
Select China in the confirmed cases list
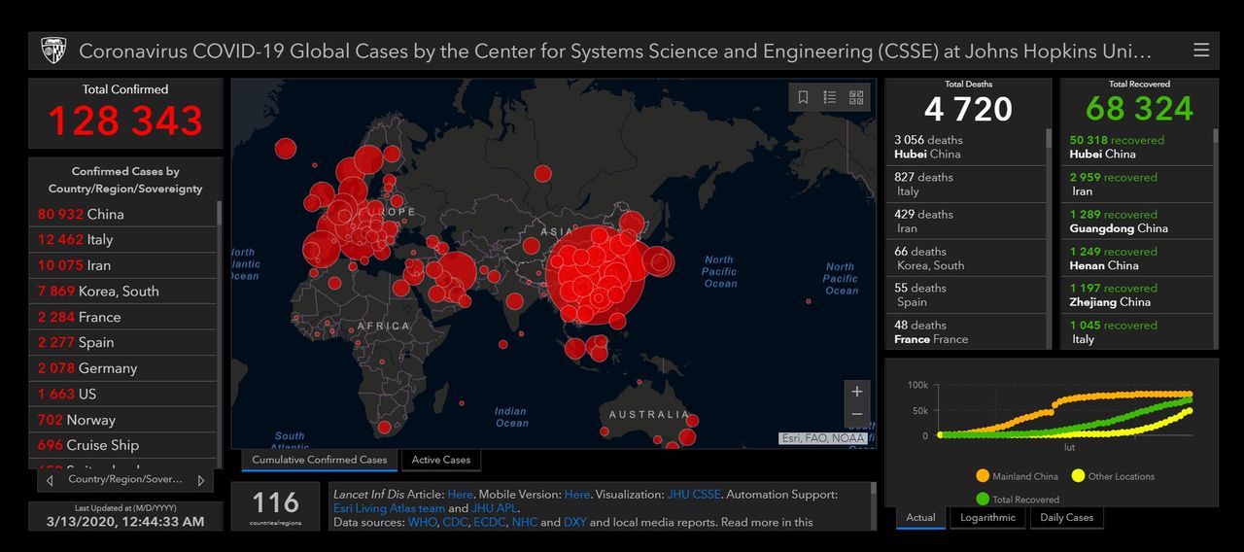122,214
